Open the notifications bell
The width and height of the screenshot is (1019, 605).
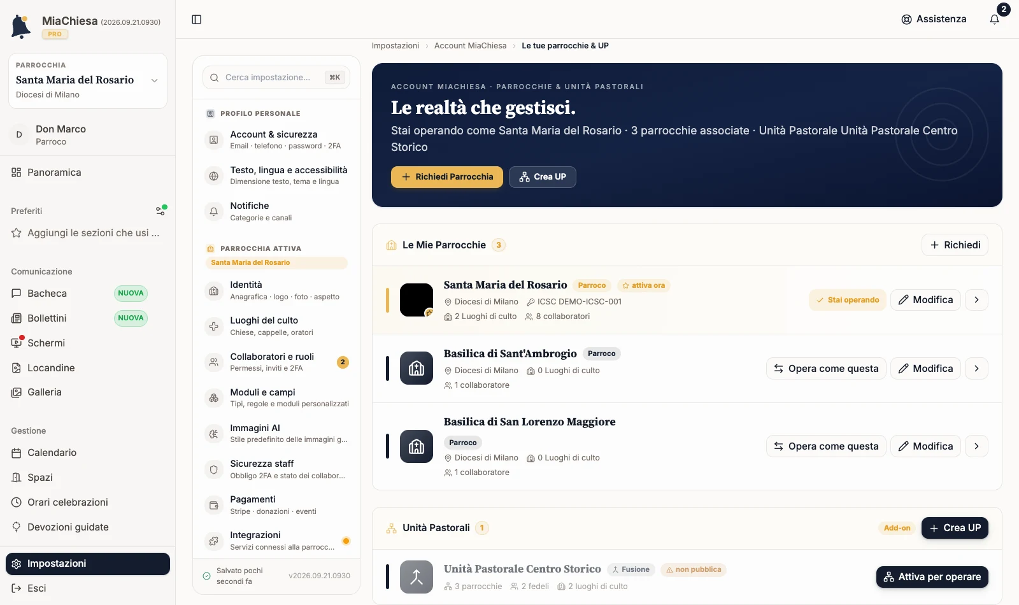point(994,19)
